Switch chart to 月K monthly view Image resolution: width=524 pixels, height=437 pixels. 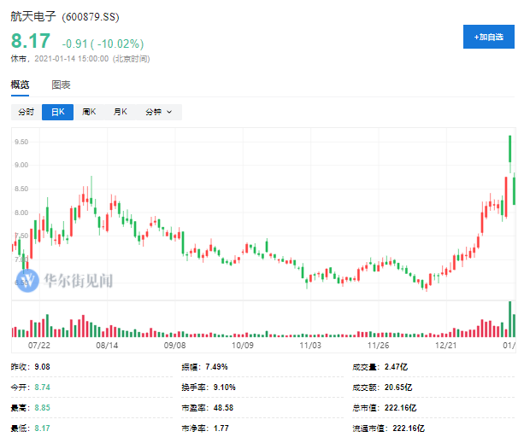coord(121,112)
